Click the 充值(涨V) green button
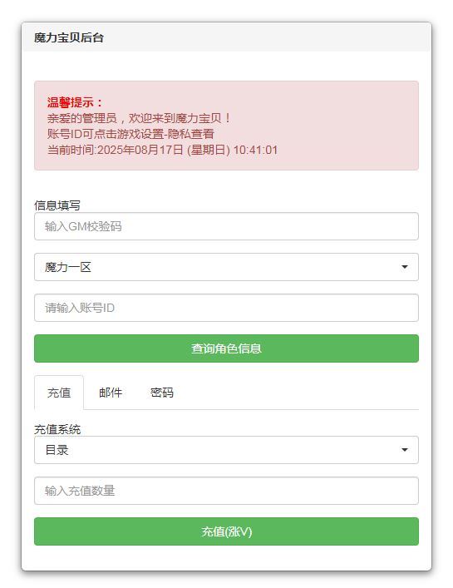 226,531
